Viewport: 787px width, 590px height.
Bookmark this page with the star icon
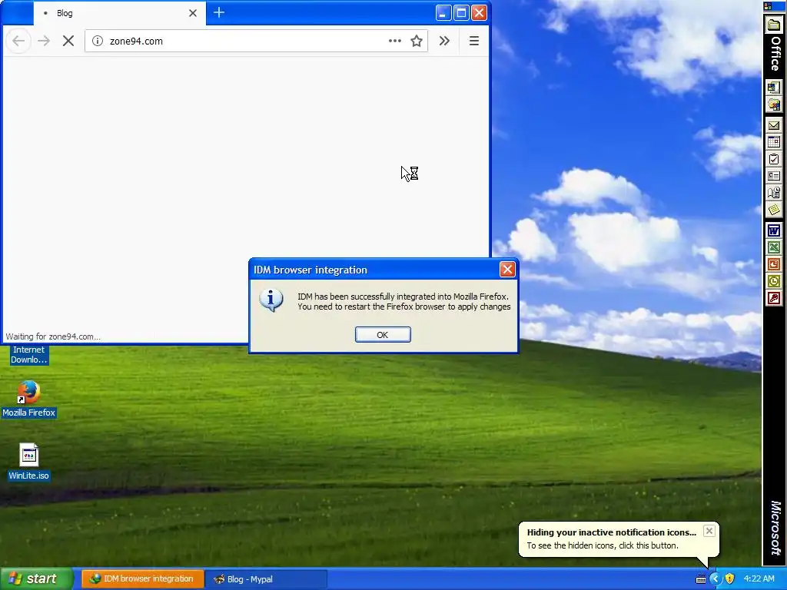(416, 41)
